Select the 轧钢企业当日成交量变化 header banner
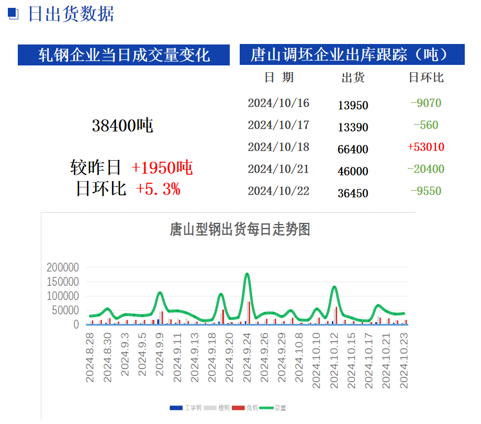The image size is (481, 424). (124, 55)
